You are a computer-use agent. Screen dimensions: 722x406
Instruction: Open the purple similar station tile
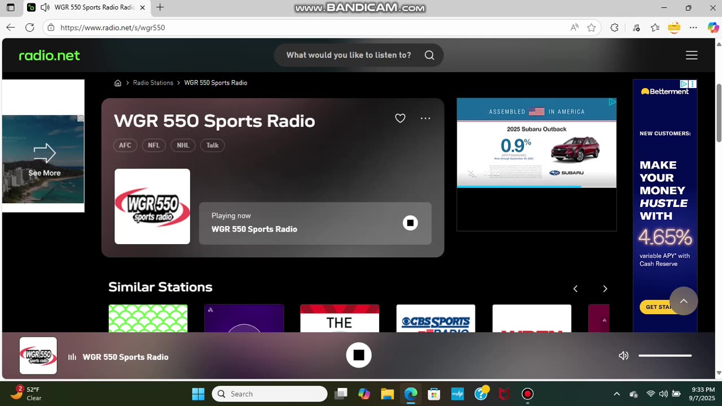point(244,318)
